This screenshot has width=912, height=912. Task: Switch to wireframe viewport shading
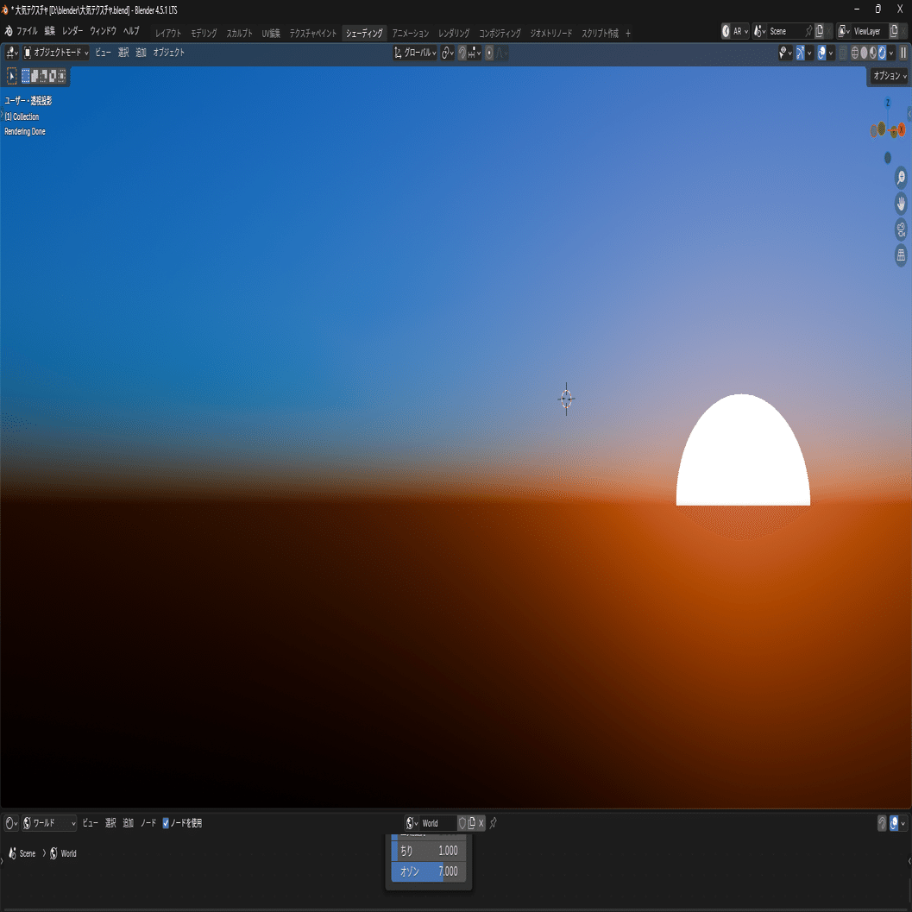[x=855, y=53]
